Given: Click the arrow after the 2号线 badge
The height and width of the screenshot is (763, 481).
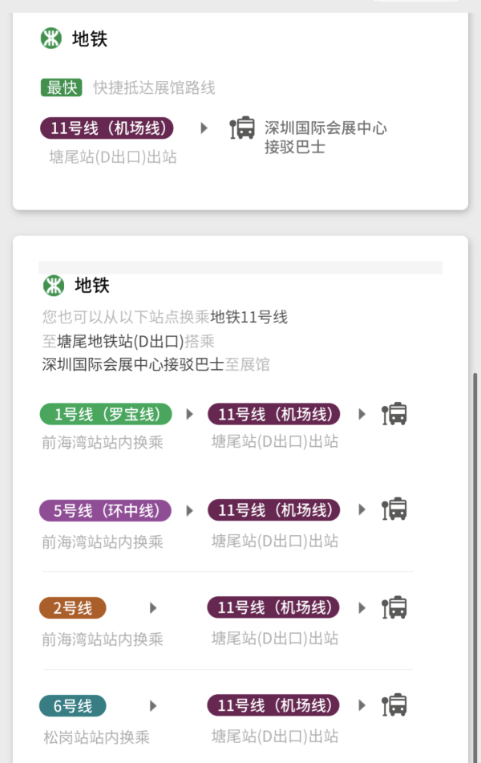Looking at the screenshot, I should tap(153, 607).
